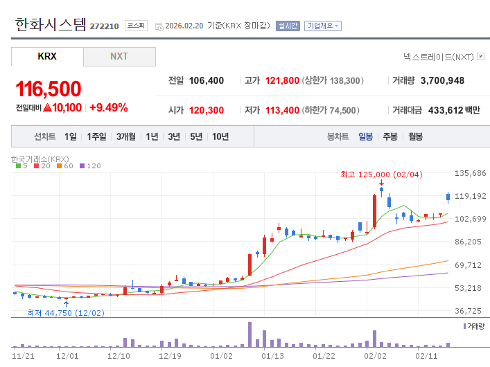The image size is (490, 367).
Task: Click the 119,192 price axis label
Action: click(471, 196)
